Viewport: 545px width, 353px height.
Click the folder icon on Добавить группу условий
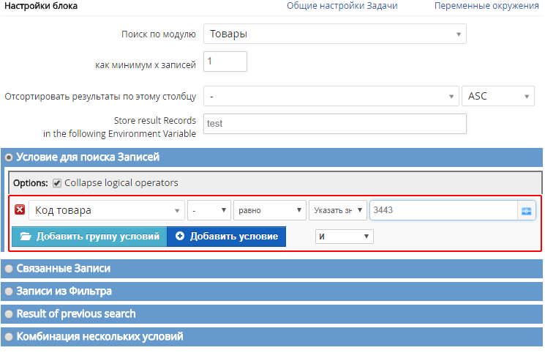(x=26, y=237)
